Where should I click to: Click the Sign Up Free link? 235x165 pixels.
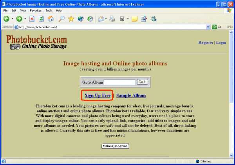(98, 95)
